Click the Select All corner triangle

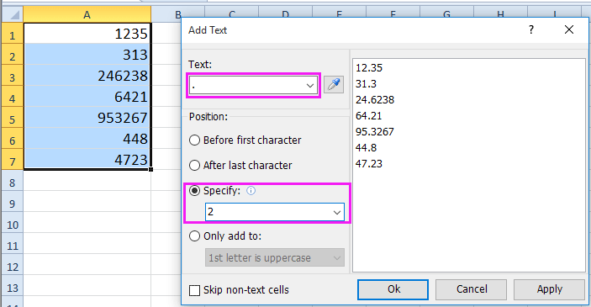(x=14, y=15)
